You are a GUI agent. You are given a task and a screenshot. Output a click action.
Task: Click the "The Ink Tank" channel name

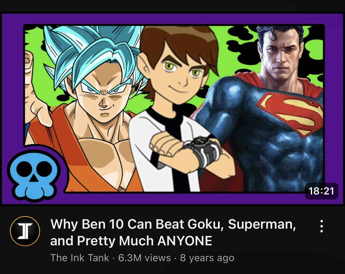pos(80,258)
